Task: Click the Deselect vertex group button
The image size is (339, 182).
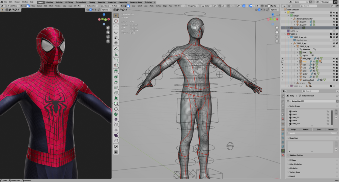Action: (x=331, y=129)
